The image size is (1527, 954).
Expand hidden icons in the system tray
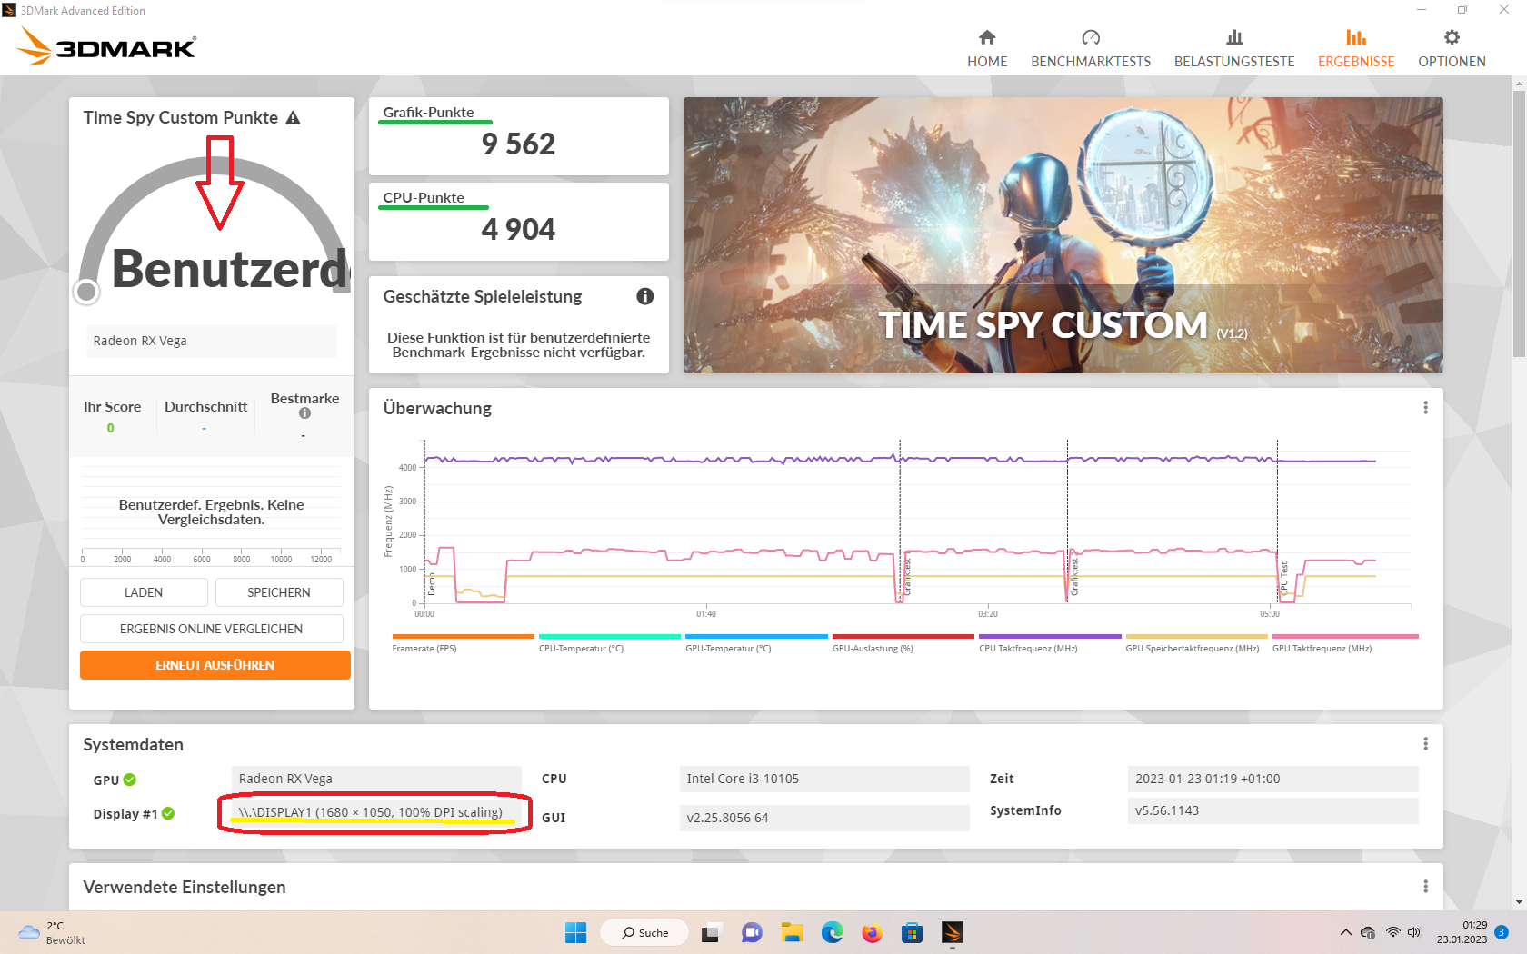click(x=1346, y=932)
